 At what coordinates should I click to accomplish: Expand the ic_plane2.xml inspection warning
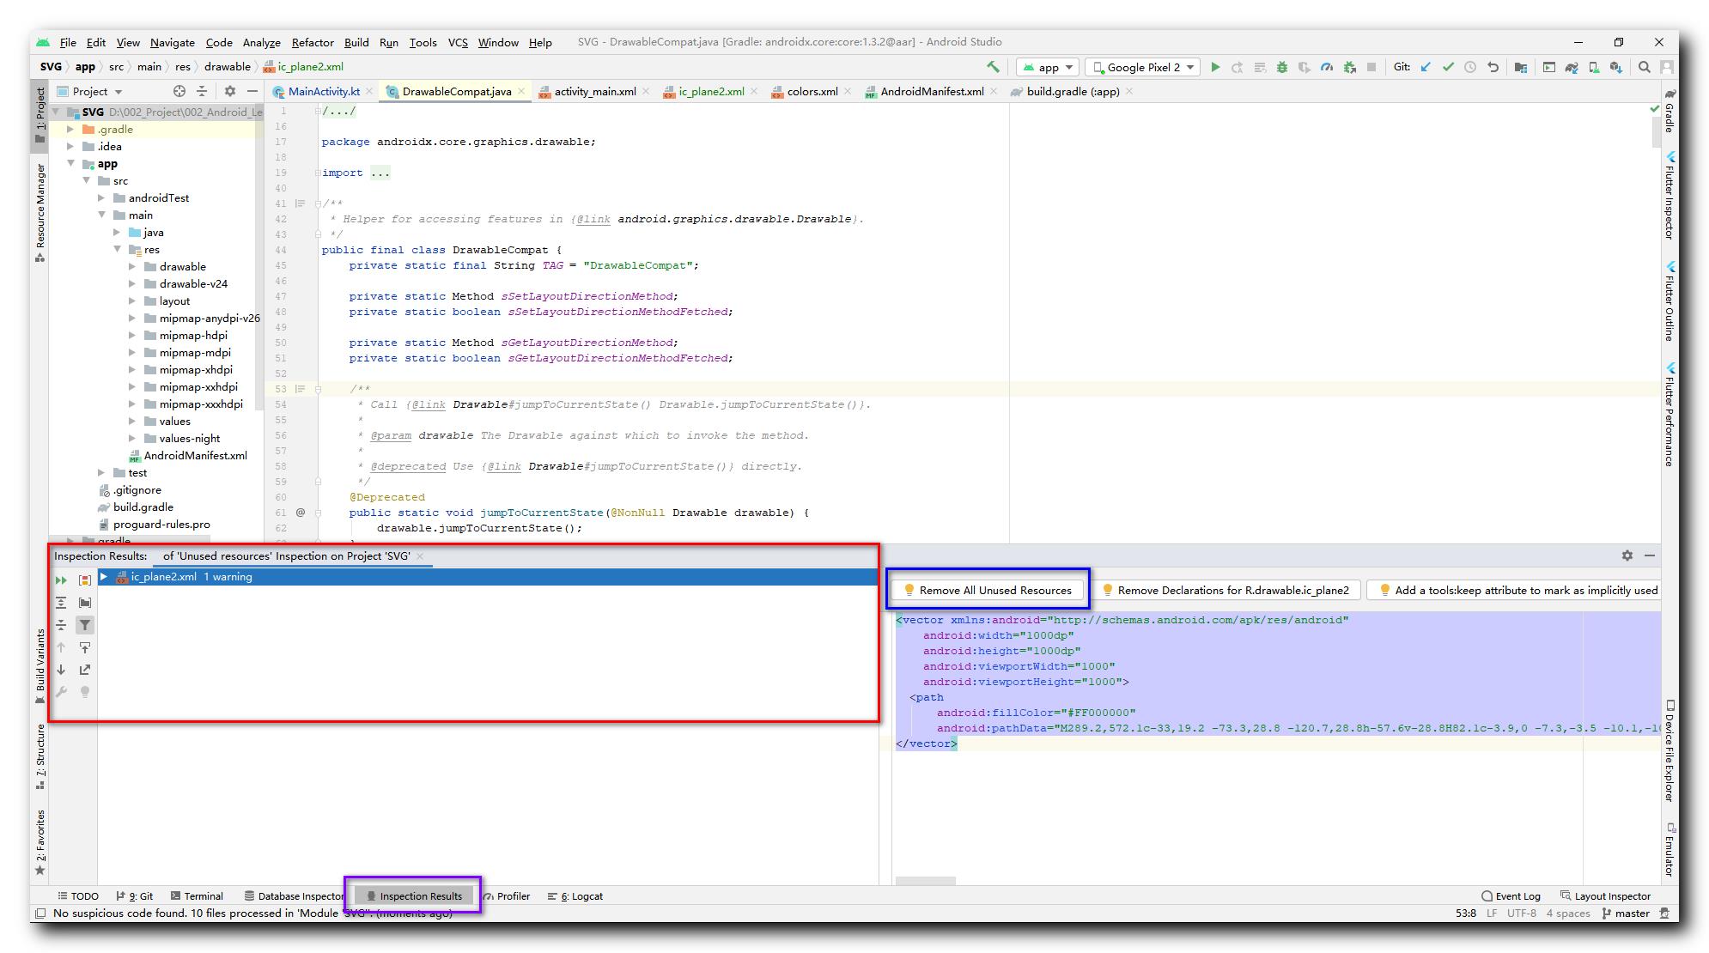(x=105, y=576)
